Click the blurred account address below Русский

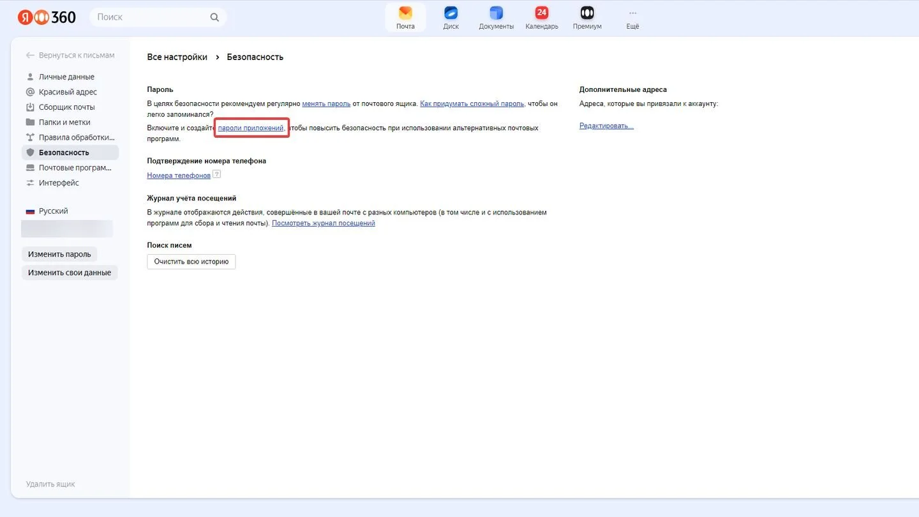(67, 229)
